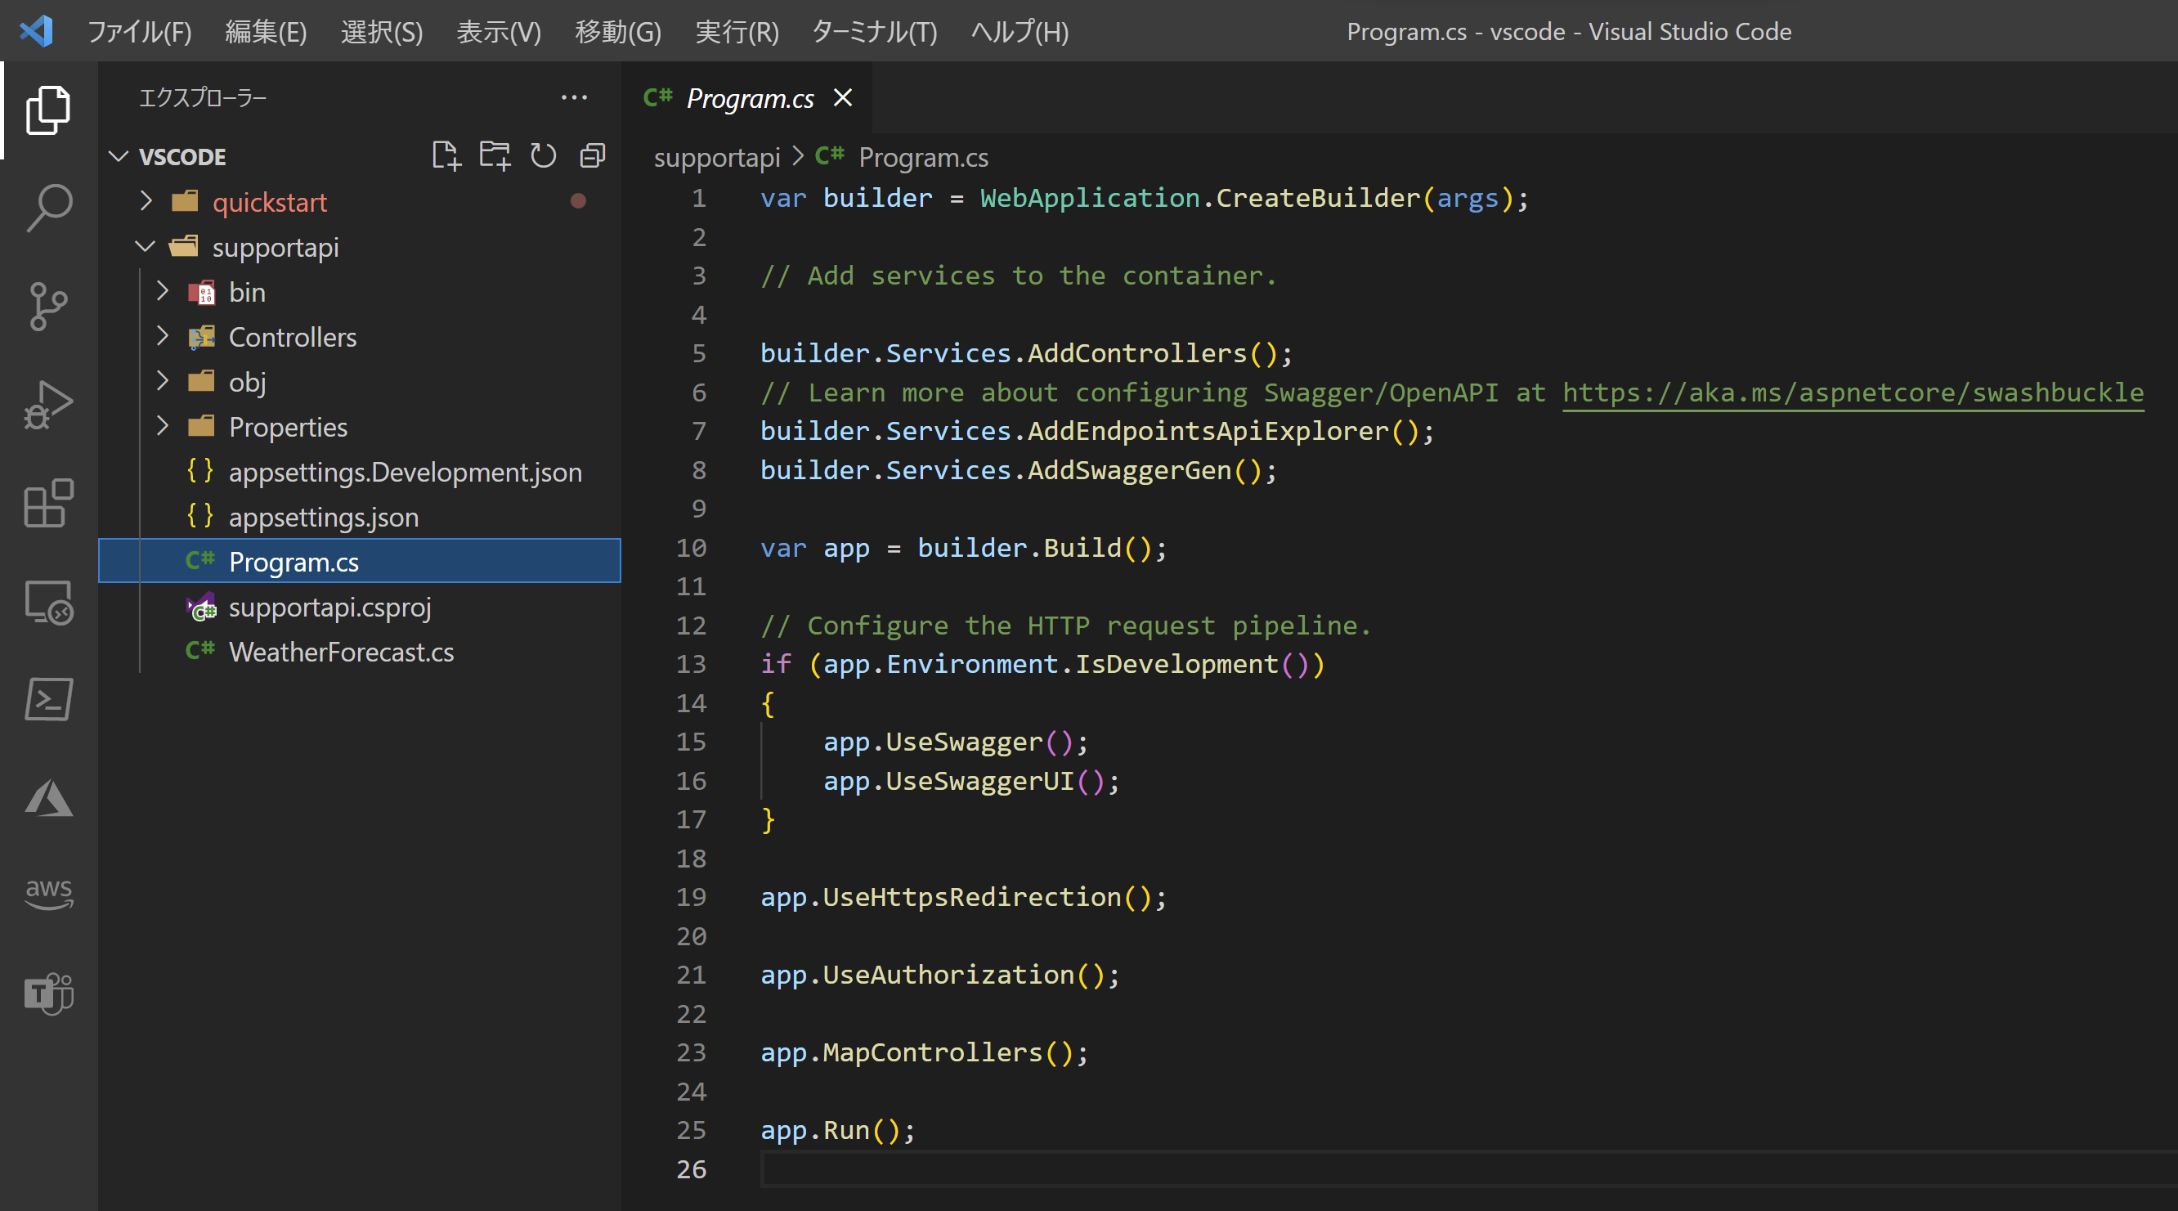This screenshot has height=1211, width=2178.
Task: Click the VS Code logo icon
Action: click(35, 31)
